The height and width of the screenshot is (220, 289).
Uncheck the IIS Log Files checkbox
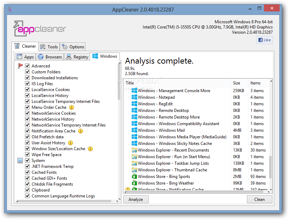click(x=27, y=83)
